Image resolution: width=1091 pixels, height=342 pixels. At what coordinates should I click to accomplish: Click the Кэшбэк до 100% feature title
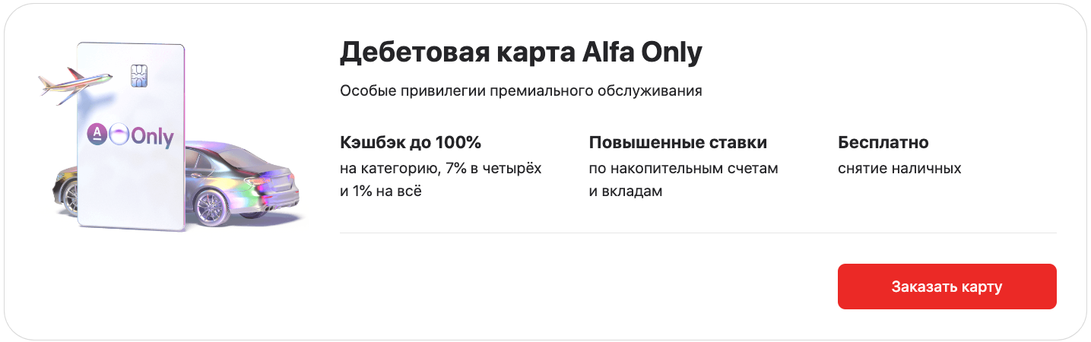[x=411, y=143]
